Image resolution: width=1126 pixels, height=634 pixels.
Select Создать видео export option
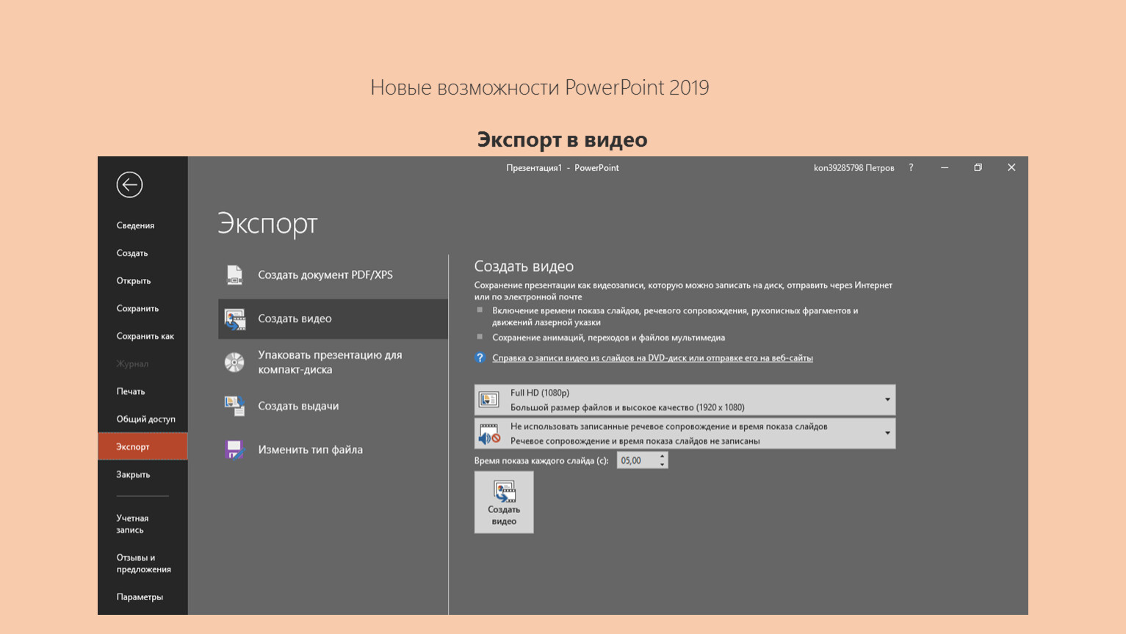point(333,318)
